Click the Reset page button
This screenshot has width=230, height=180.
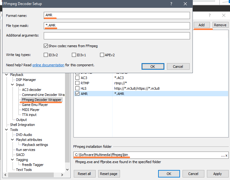[x=109, y=174]
